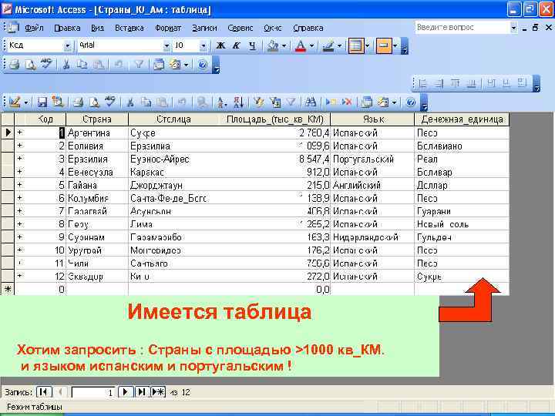Click the Save diskette icon
Screen dimensions: 555x416
pos(42,102)
